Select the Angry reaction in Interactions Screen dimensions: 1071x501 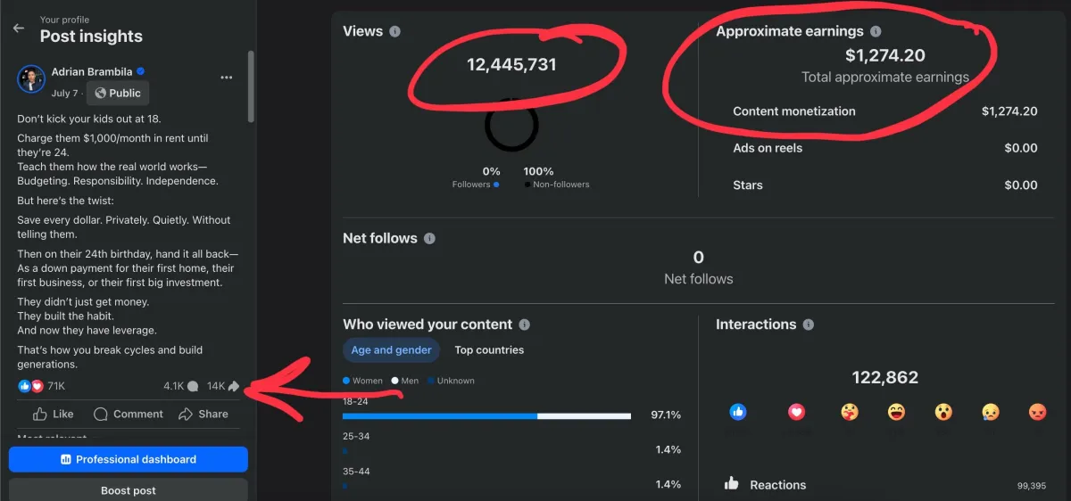click(x=1037, y=412)
